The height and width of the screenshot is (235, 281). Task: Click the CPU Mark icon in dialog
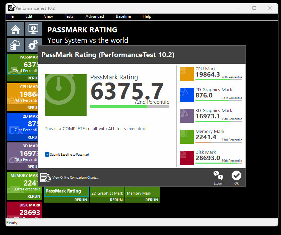point(186,74)
